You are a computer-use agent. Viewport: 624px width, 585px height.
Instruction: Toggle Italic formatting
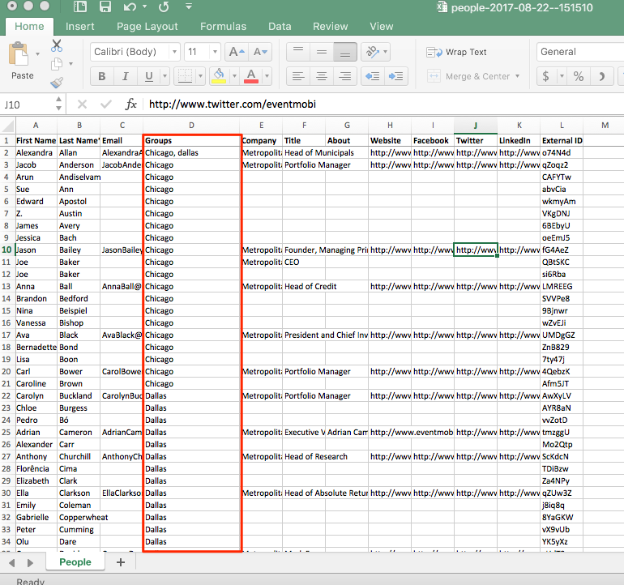[x=126, y=76]
